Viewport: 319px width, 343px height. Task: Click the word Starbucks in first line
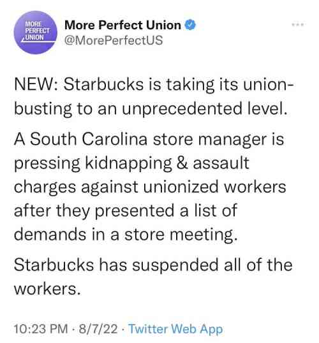point(103,84)
